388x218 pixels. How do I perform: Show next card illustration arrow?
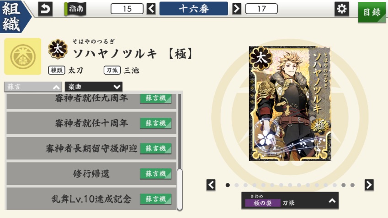coord(369,185)
